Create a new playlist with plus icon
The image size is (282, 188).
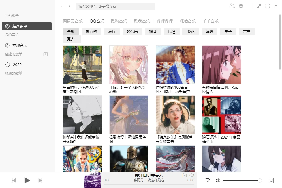click(46, 54)
